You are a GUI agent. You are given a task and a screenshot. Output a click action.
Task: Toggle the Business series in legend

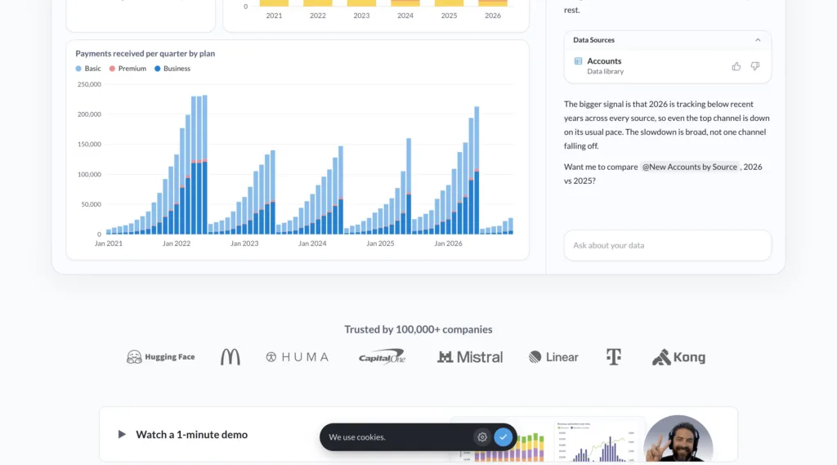(172, 69)
